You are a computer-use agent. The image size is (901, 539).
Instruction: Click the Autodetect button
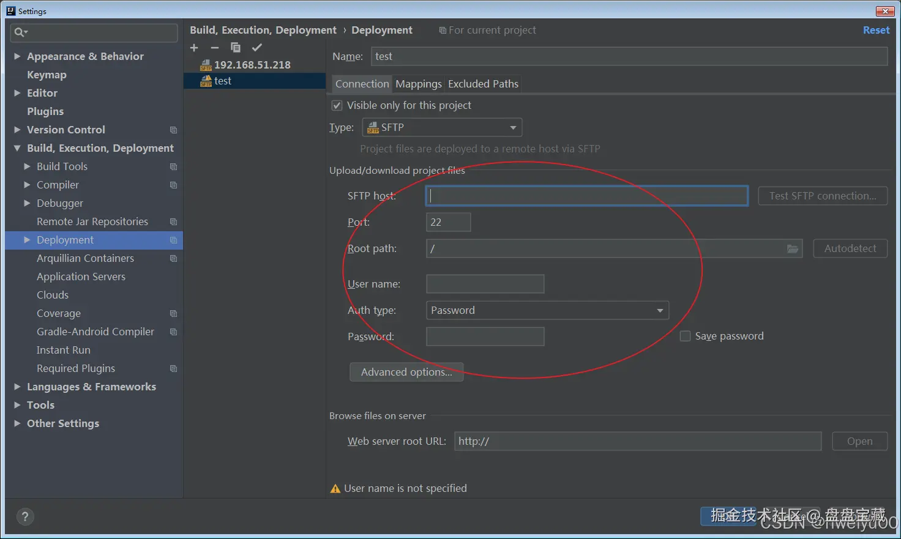[850, 248]
